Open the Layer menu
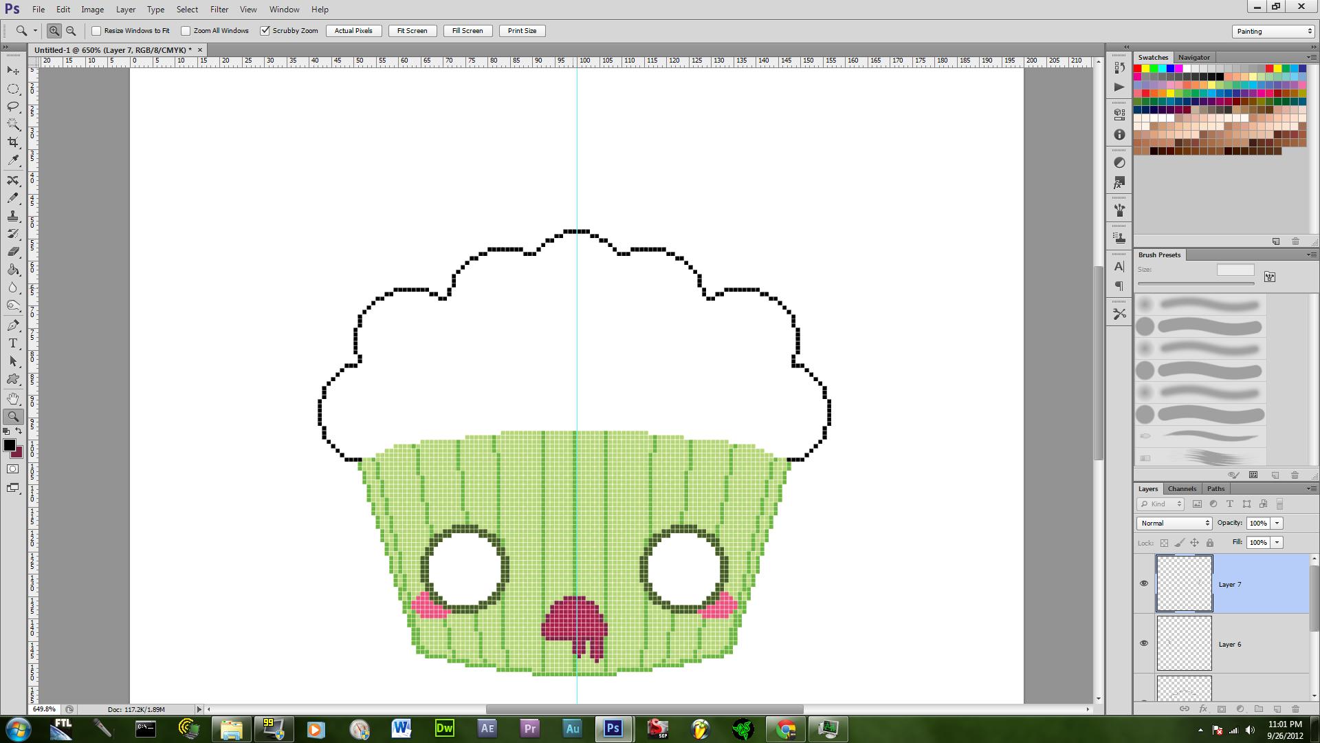 [126, 10]
